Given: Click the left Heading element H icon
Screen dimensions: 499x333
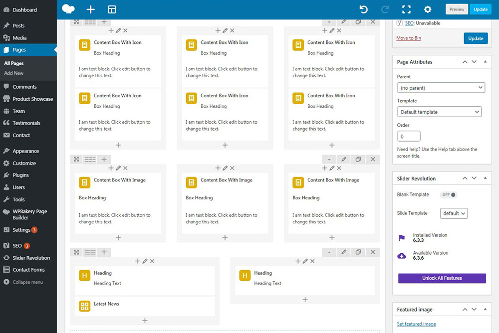Looking at the screenshot, I should (85, 276).
